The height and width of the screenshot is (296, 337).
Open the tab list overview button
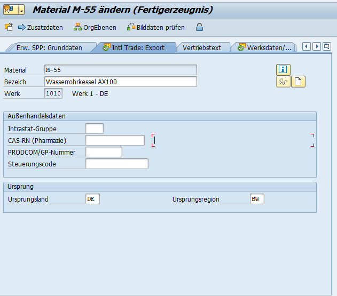tap(327, 46)
